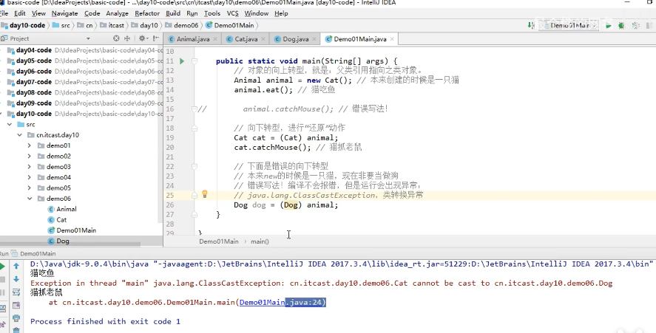Open the Navigate menu
The image size is (656, 333).
tap(64, 13)
